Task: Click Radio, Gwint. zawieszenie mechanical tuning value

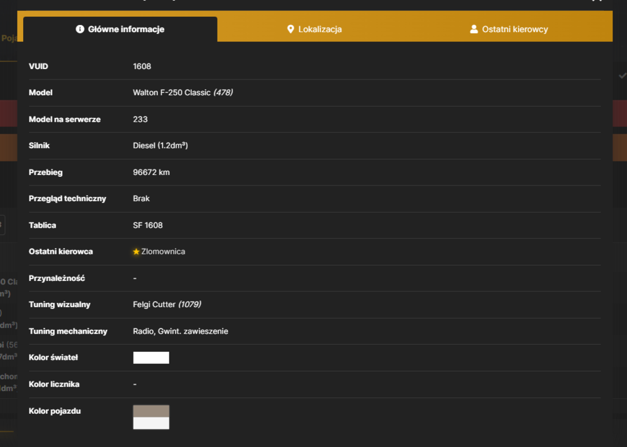Action: pos(181,331)
